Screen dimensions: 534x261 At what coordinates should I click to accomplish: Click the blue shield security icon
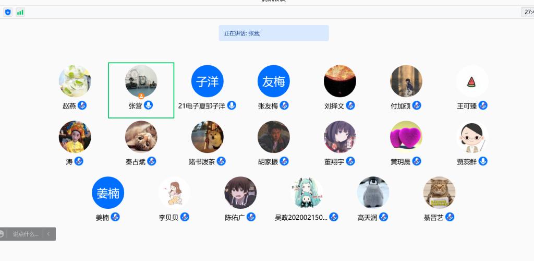8,12
